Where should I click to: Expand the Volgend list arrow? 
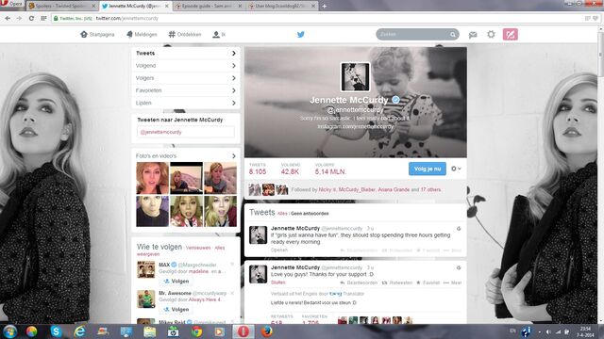point(234,66)
